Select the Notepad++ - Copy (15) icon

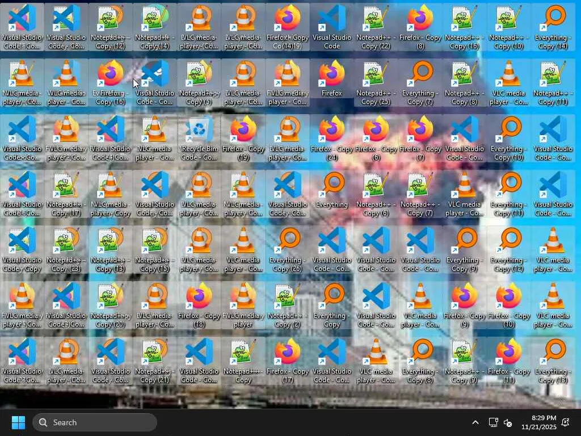(x=154, y=250)
